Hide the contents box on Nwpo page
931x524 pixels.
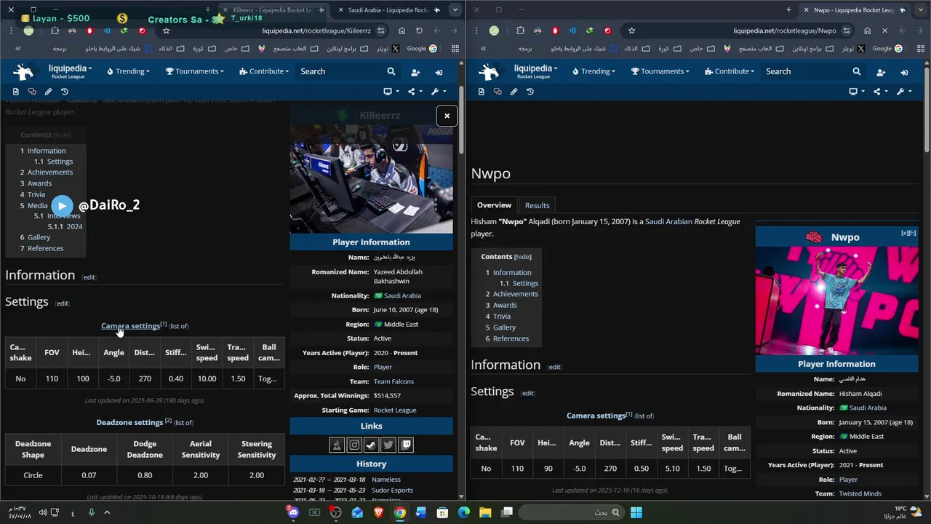(523, 257)
